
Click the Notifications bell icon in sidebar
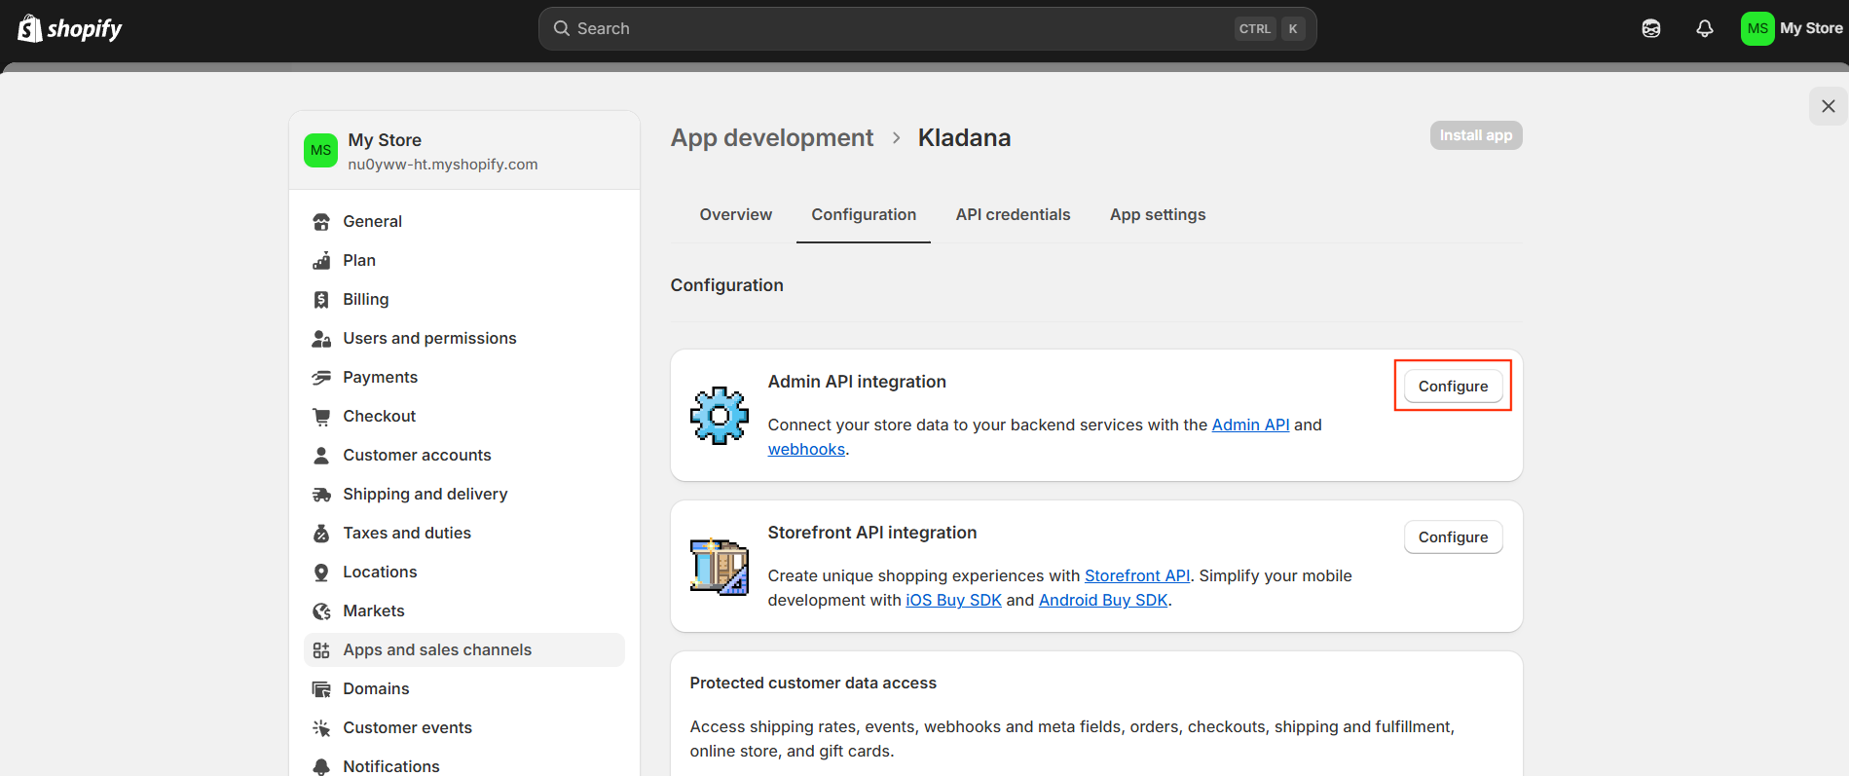click(321, 767)
